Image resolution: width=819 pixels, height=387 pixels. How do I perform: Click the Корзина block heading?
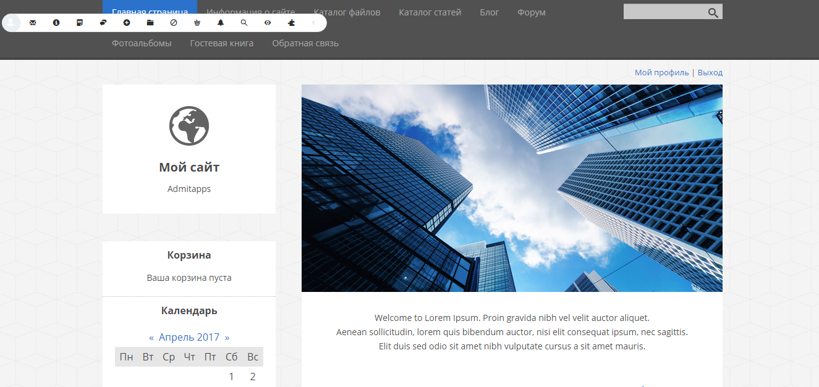(189, 255)
